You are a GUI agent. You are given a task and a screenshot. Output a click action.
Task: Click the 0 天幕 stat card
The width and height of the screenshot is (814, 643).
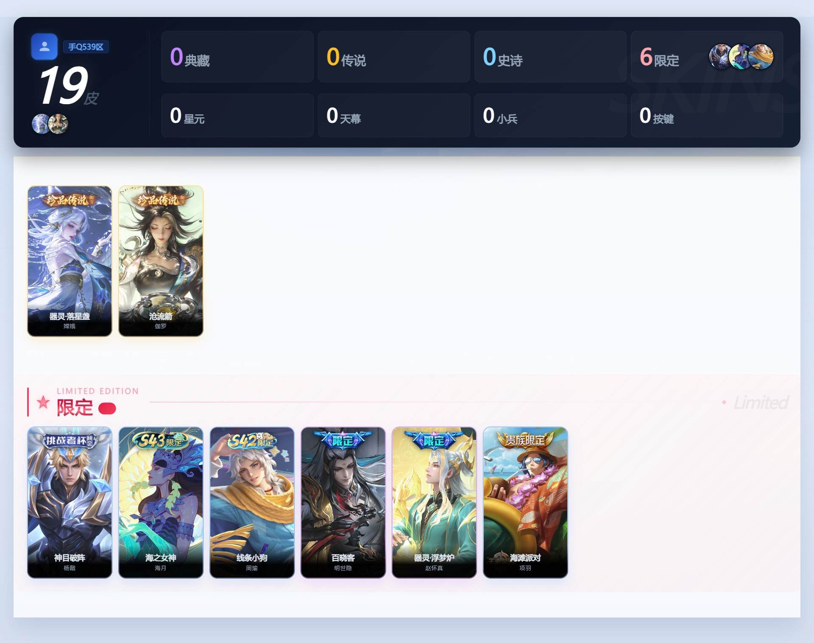tap(394, 115)
